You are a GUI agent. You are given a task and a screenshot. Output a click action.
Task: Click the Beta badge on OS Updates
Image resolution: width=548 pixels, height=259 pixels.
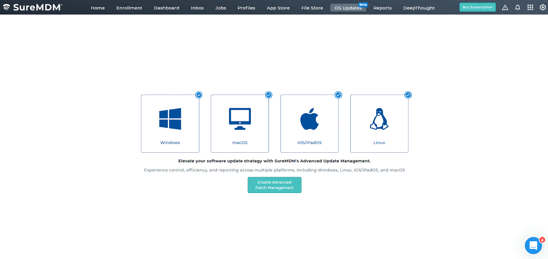click(x=363, y=4)
